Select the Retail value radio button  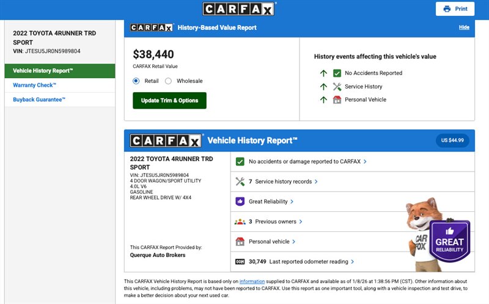pyautogui.click(x=136, y=81)
